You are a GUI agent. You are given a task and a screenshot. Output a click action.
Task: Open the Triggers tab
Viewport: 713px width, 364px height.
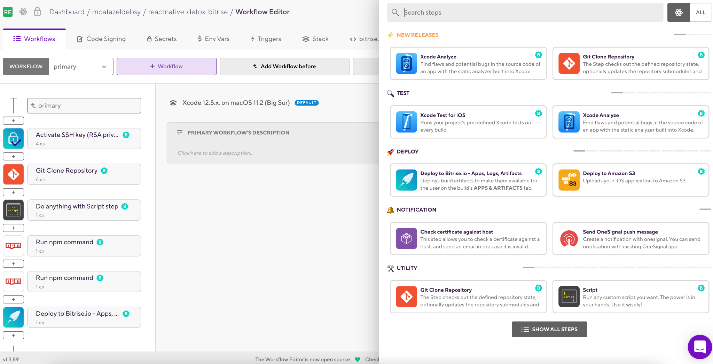(266, 39)
